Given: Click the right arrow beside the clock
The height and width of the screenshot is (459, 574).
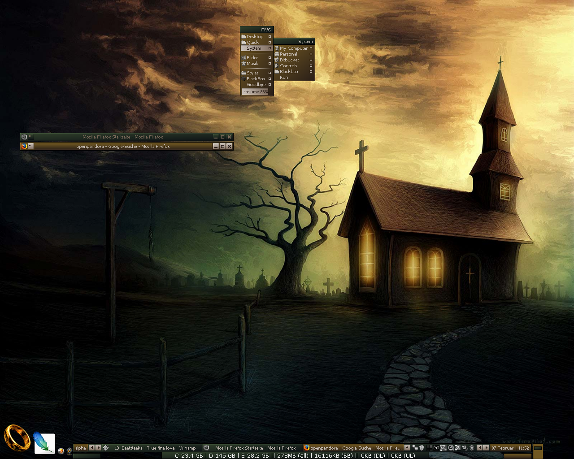Looking at the screenshot, I should point(486,448).
